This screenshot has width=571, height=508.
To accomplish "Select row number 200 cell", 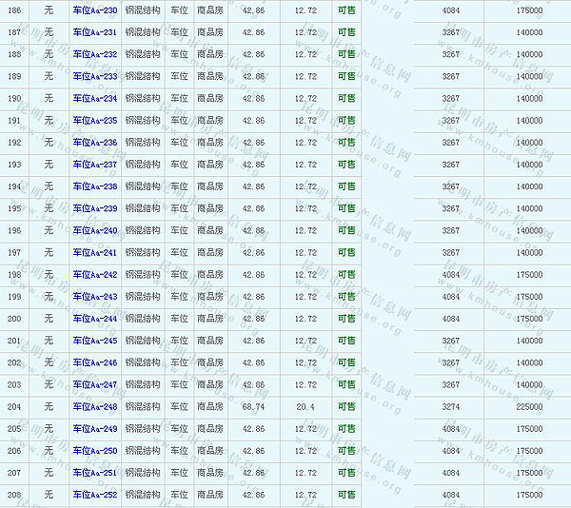I will click(x=14, y=319).
